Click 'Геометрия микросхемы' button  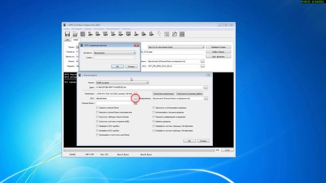164,94
